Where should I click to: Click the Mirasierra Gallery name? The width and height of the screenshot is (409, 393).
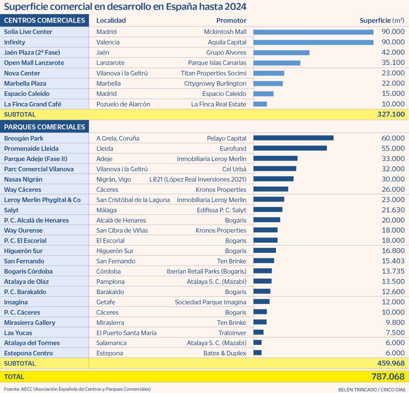(x=30, y=323)
